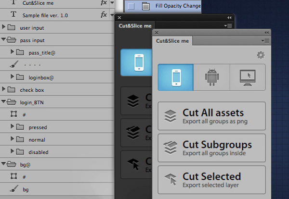
Task: Collapse the bg@ group
Action: [3, 163]
